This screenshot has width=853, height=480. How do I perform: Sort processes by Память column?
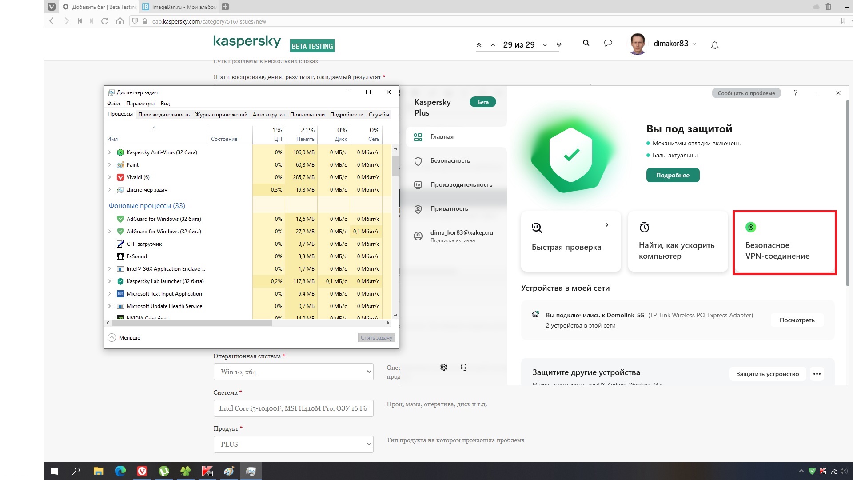(x=301, y=134)
